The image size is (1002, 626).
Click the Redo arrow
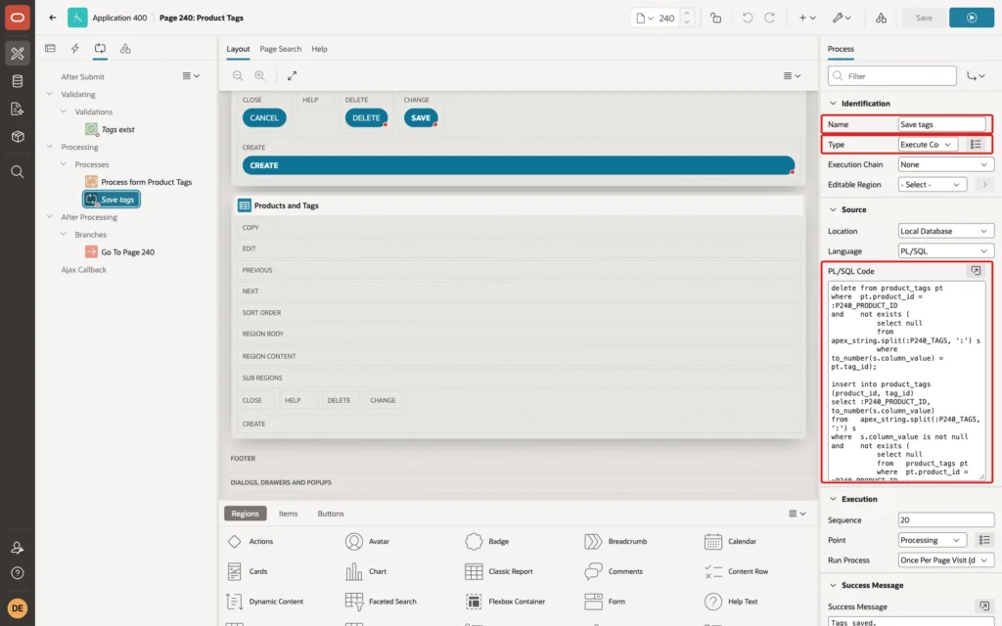point(769,18)
